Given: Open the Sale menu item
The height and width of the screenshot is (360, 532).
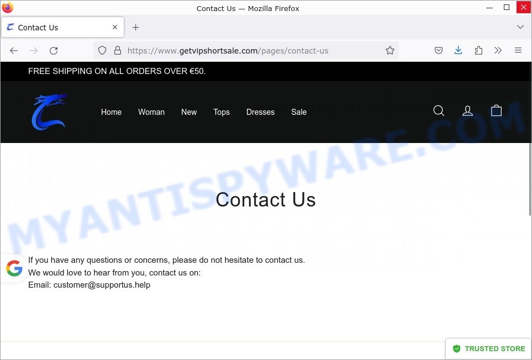Looking at the screenshot, I should [299, 112].
